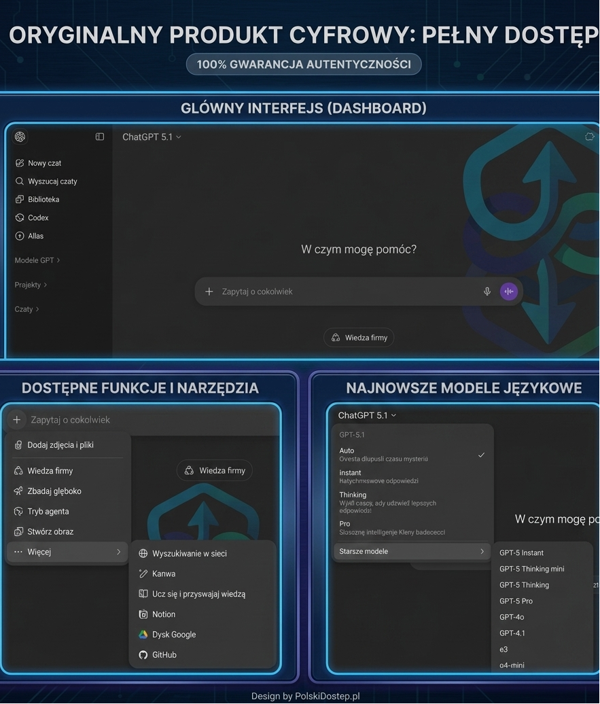Image resolution: width=600 pixels, height=704 pixels.
Task: Choose the plain GPT-5 Thinking model
Action: 524,585
